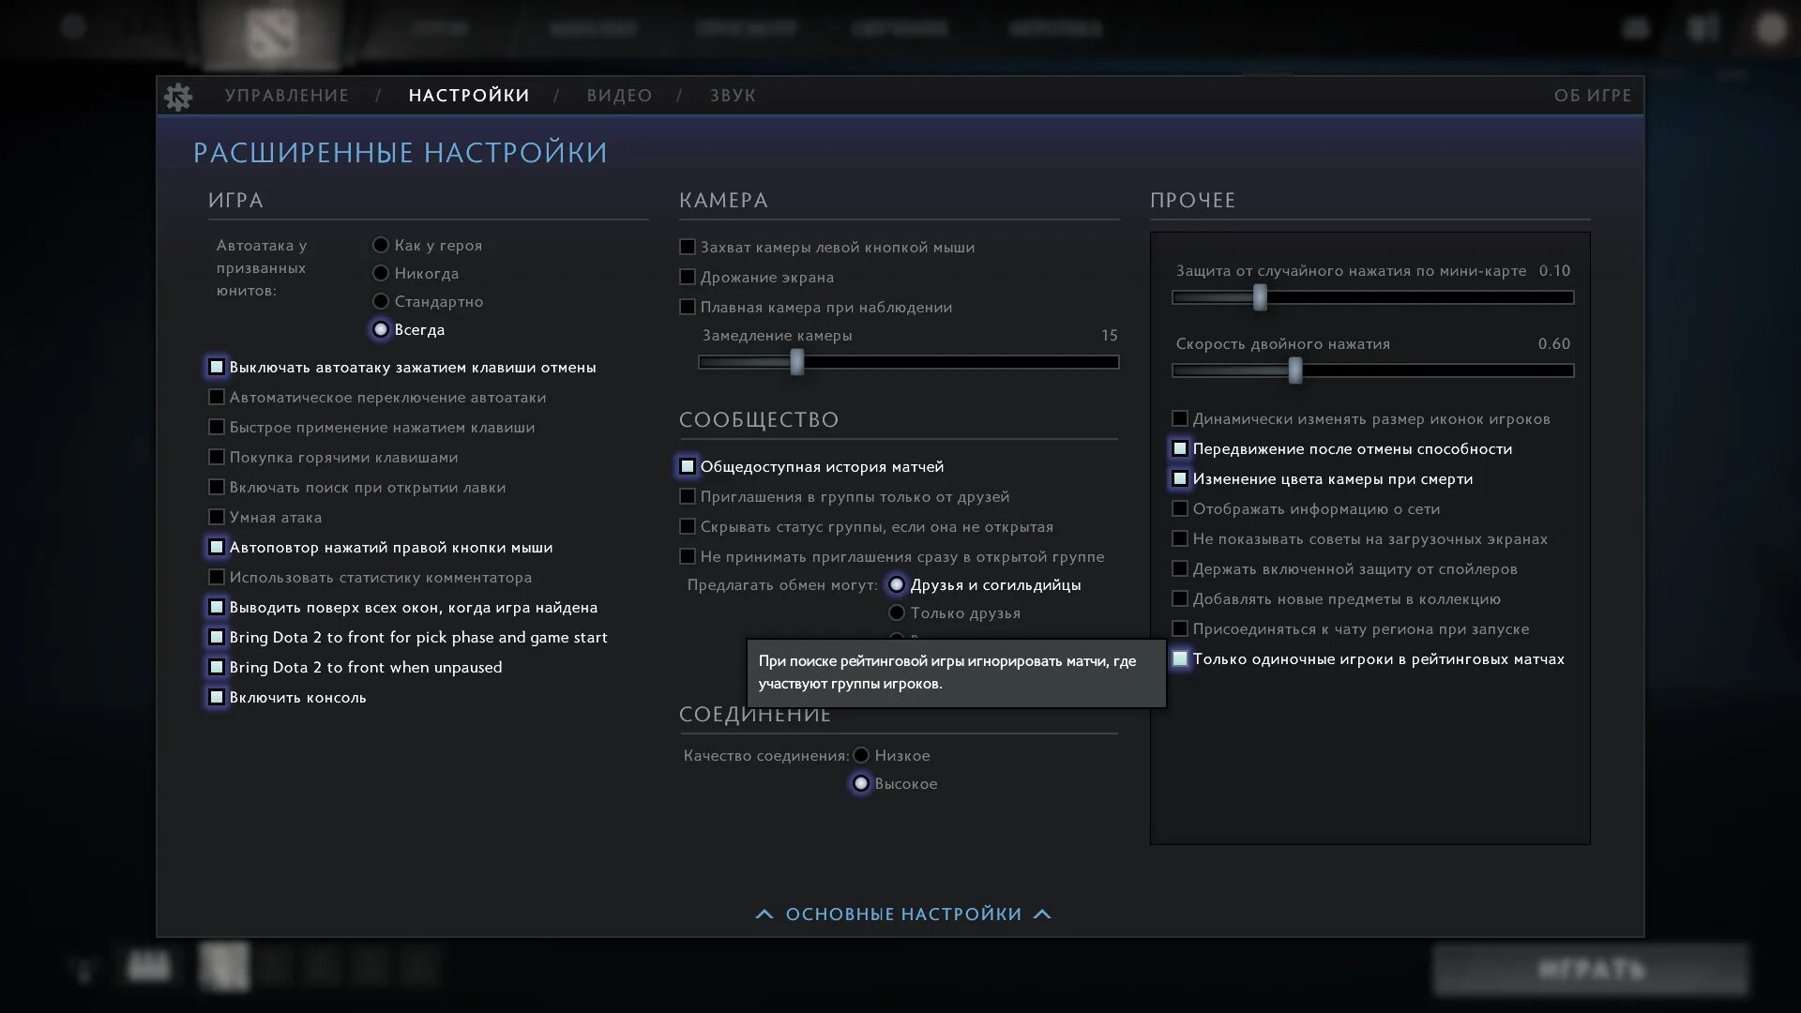Switch to Управление tab
Image resolution: width=1801 pixels, height=1013 pixels.
[287, 96]
